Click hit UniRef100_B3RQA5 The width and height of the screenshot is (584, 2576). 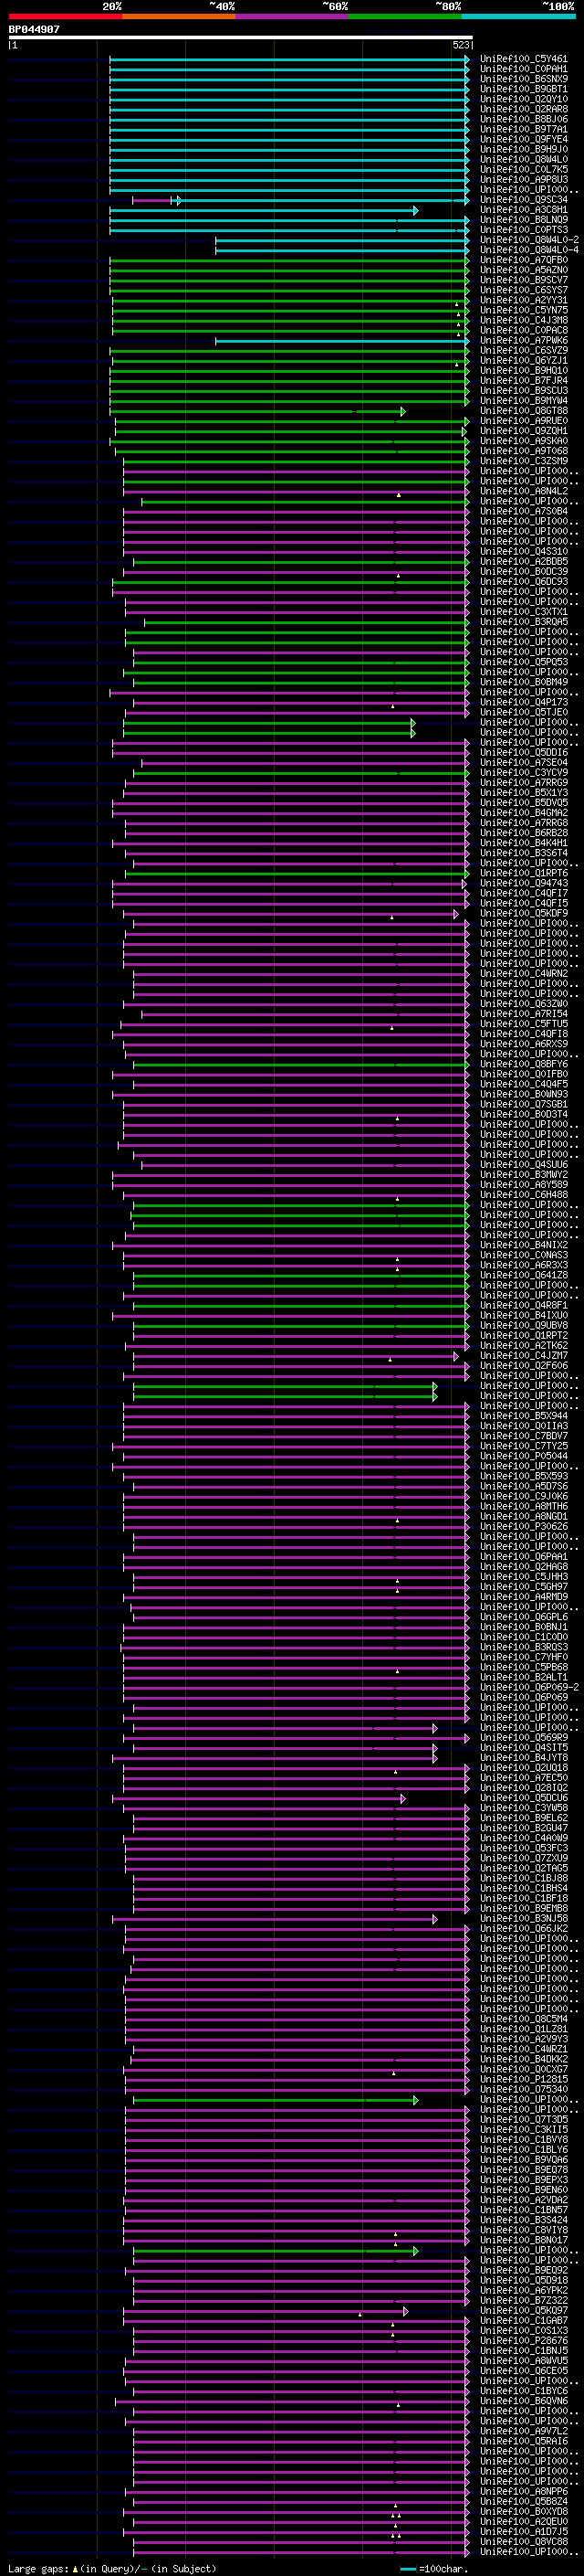(x=523, y=622)
